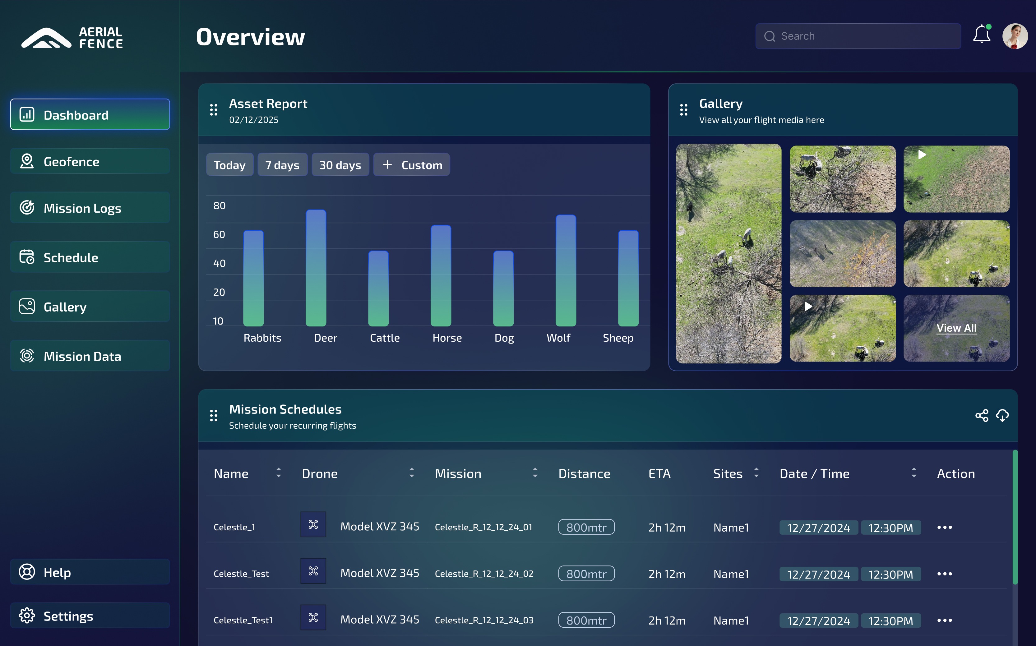Select the 30 days filter

point(340,165)
